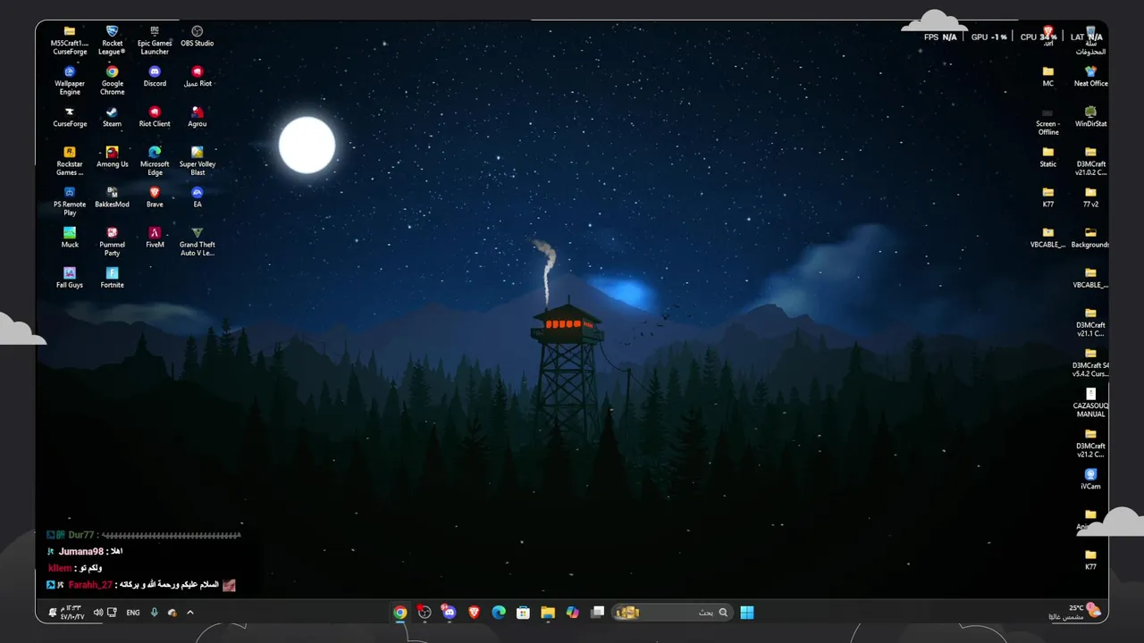
Task: Select the D3MCraft v21.0.2 folder
Action: coord(1090,161)
